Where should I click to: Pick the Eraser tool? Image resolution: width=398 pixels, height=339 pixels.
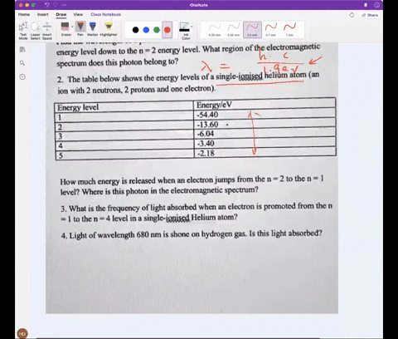click(66, 29)
